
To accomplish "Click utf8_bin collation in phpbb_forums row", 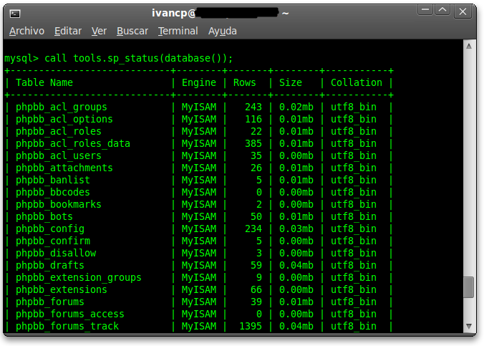I will (x=354, y=302).
